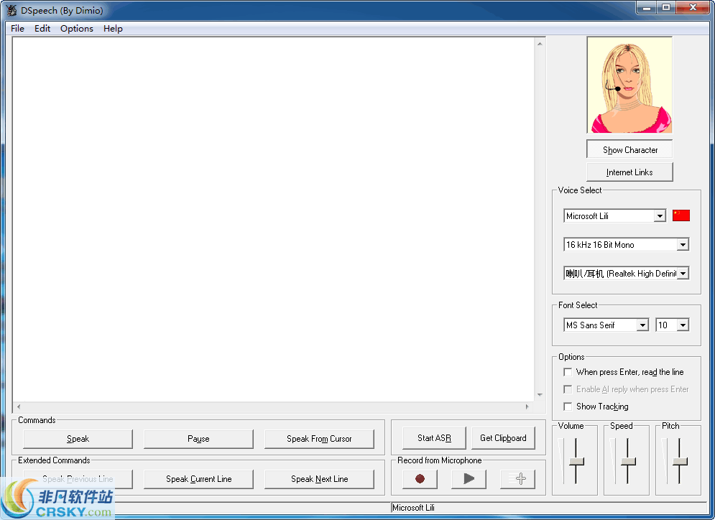Click the add-recording plus icon

517,478
